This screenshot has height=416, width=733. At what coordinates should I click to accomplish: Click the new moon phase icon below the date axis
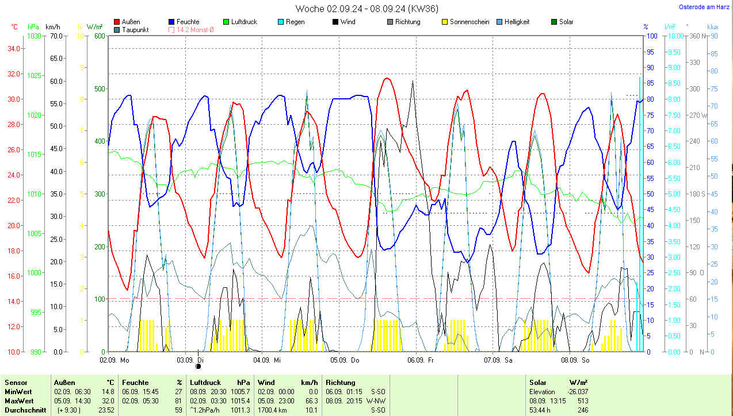click(x=198, y=366)
